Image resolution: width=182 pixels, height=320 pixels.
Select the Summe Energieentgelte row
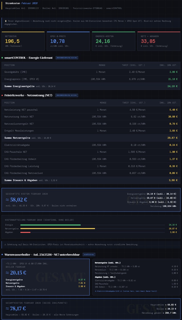coord(91,86)
